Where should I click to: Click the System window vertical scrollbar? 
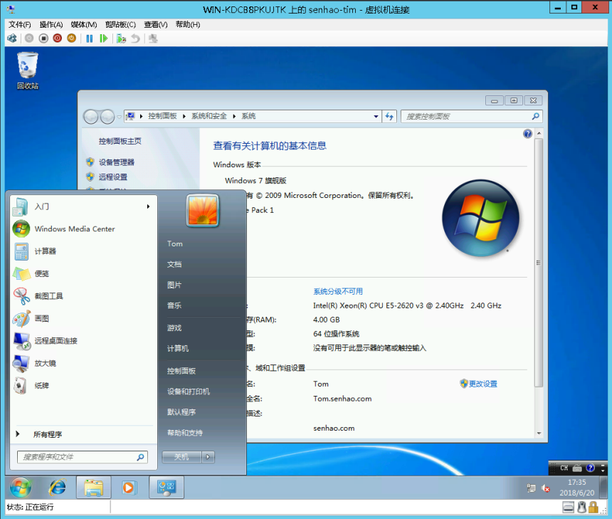(x=539, y=263)
